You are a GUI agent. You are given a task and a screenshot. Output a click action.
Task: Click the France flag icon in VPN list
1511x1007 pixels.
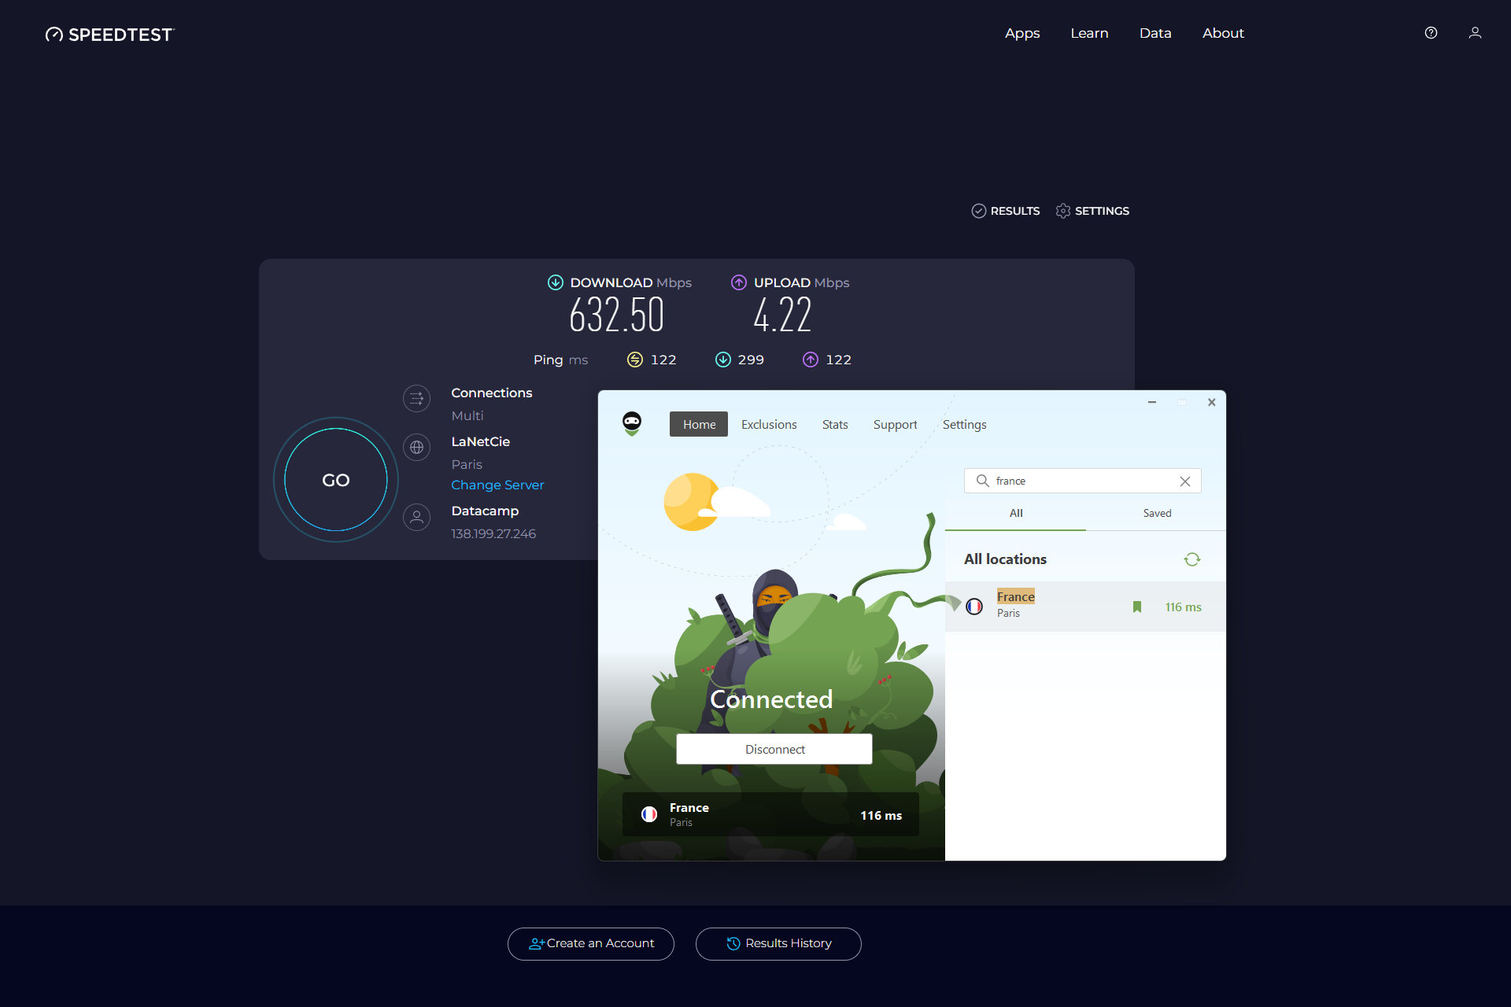tap(973, 606)
